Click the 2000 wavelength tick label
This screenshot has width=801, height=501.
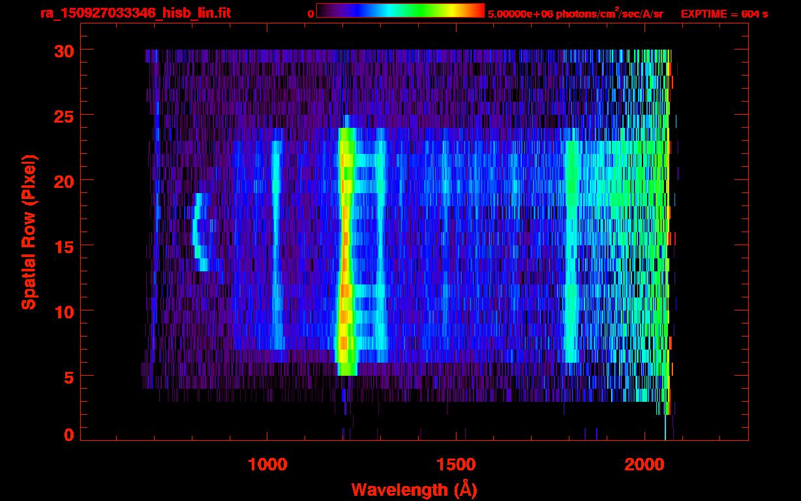click(645, 464)
